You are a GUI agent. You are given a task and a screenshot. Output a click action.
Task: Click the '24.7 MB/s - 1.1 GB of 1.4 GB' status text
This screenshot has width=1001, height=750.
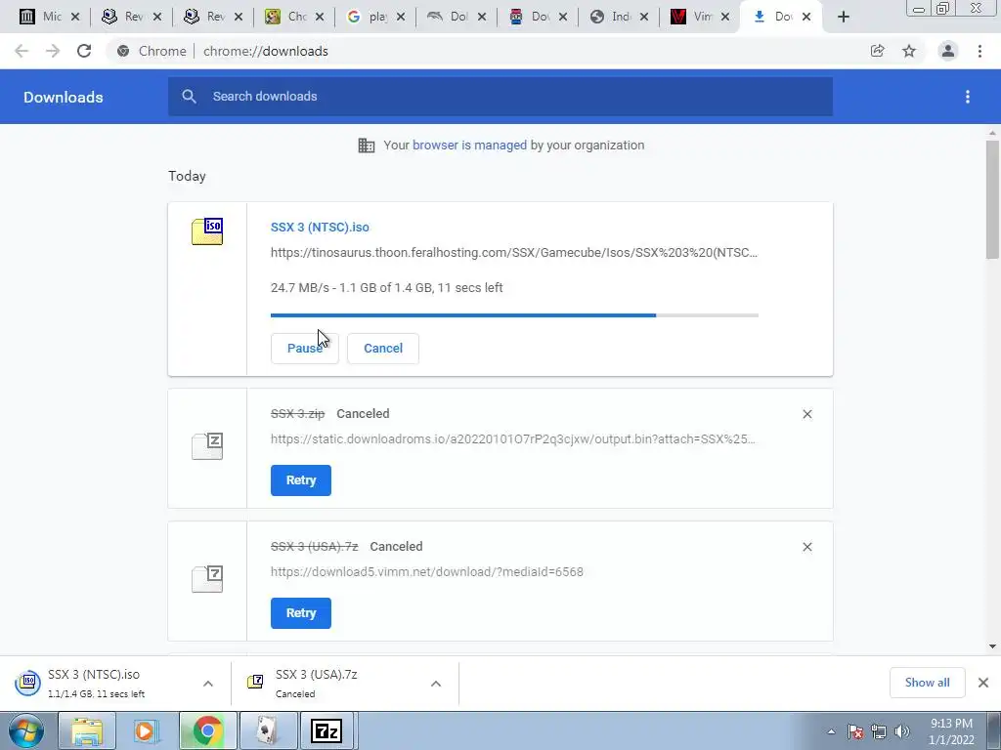[x=387, y=288]
